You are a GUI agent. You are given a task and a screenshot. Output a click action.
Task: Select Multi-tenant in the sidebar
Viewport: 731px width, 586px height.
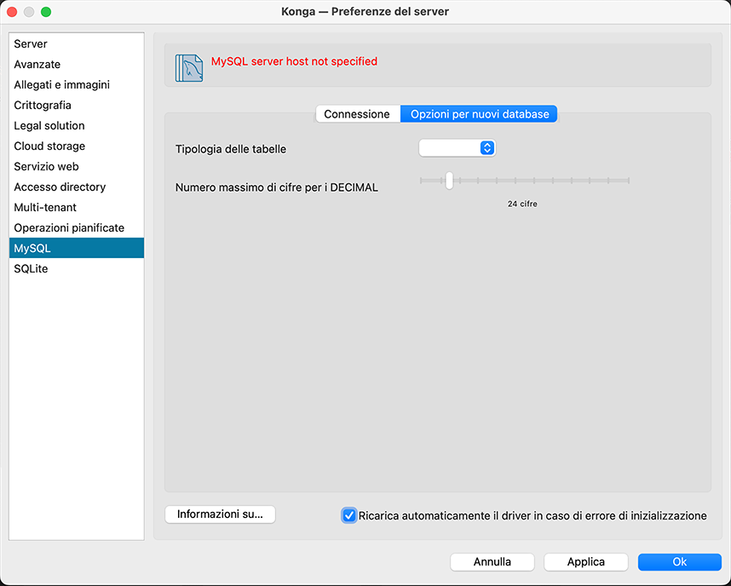point(45,207)
